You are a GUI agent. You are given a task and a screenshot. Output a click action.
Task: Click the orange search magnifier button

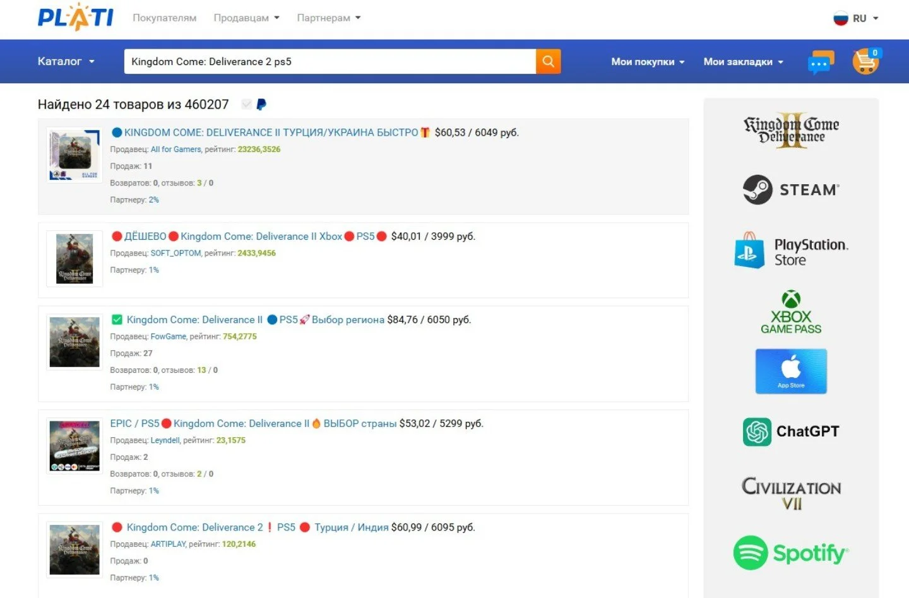pyautogui.click(x=548, y=61)
